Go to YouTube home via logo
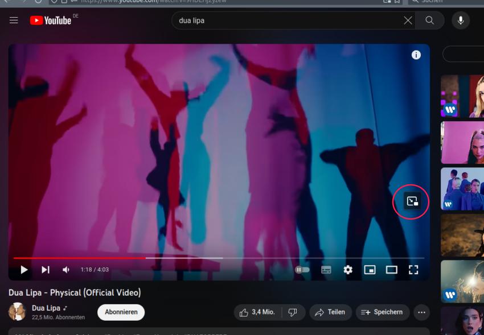 click(51, 20)
